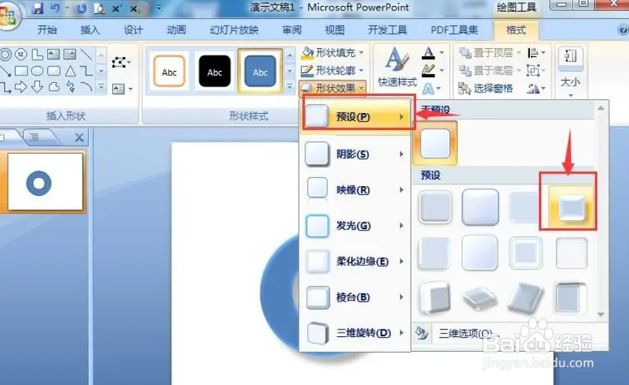Open the Rotate objects dropdown
Viewport: 629px width, 385px height.
pos(537,88)
